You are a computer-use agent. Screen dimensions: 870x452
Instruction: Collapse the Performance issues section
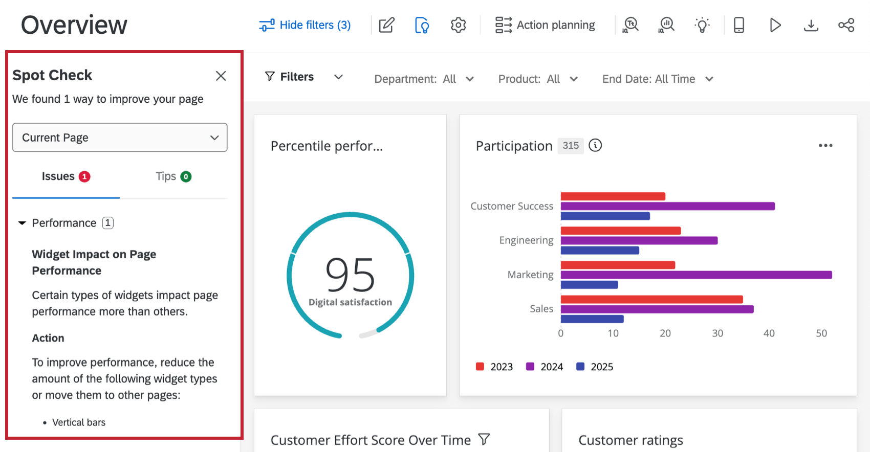tap(22, 223)
